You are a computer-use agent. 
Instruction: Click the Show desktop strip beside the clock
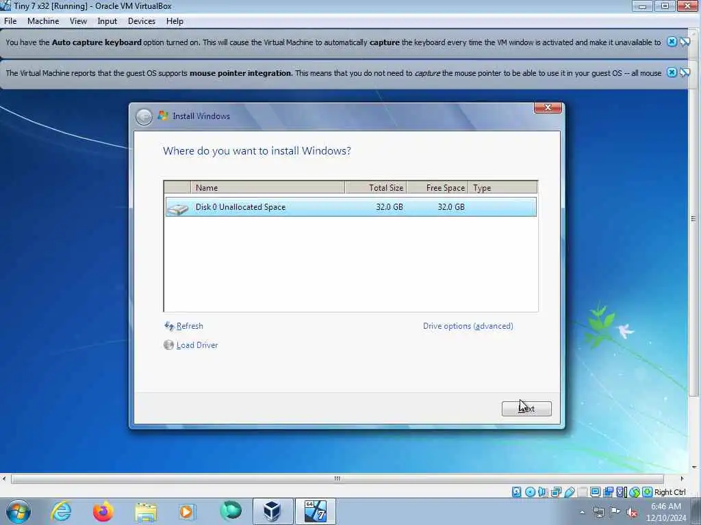tap(696, 511)
